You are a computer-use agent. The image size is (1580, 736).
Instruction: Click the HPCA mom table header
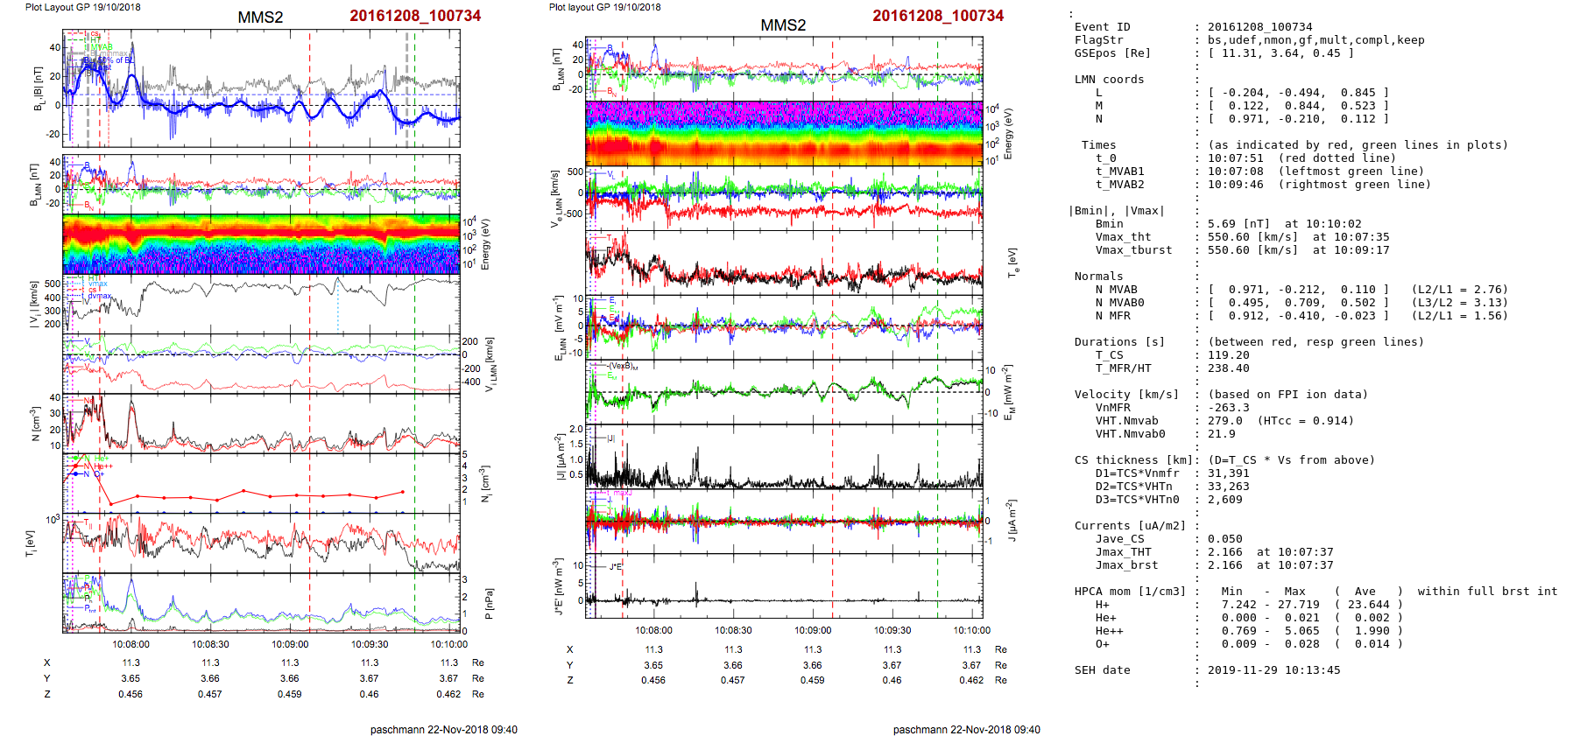[x=1130, y=592]
